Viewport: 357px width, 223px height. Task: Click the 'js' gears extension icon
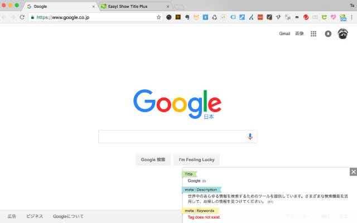[x=288, y=17]
